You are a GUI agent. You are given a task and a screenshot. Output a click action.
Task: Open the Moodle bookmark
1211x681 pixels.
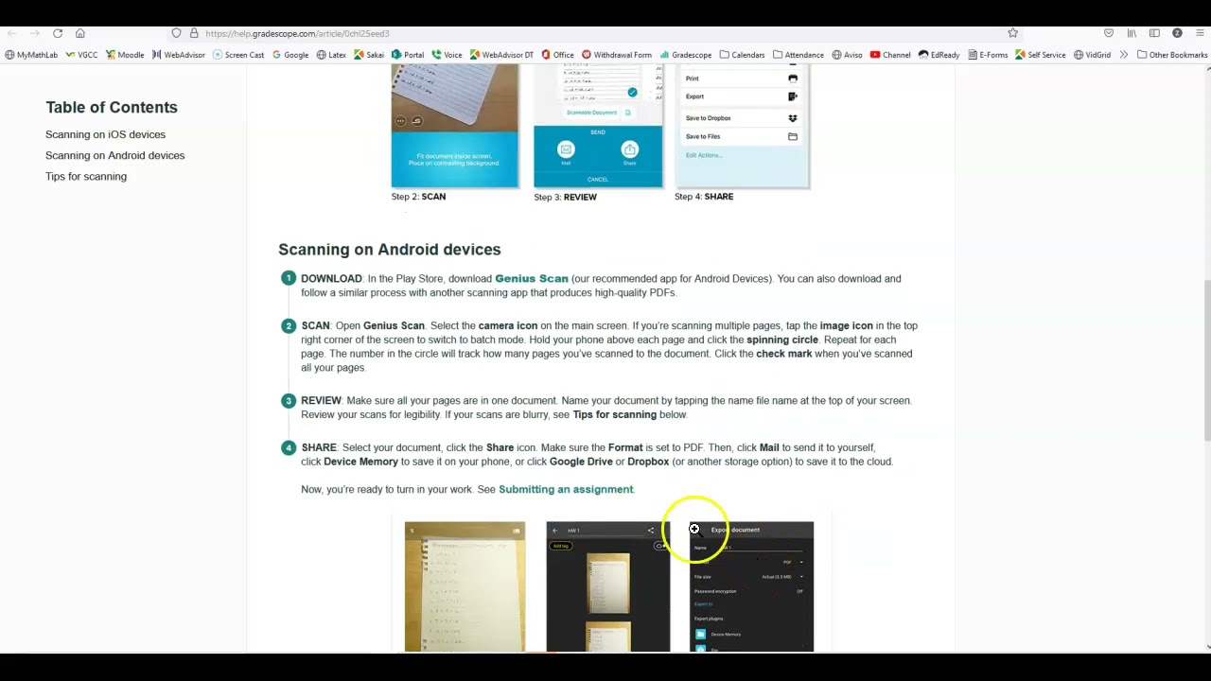coord(125,55)
